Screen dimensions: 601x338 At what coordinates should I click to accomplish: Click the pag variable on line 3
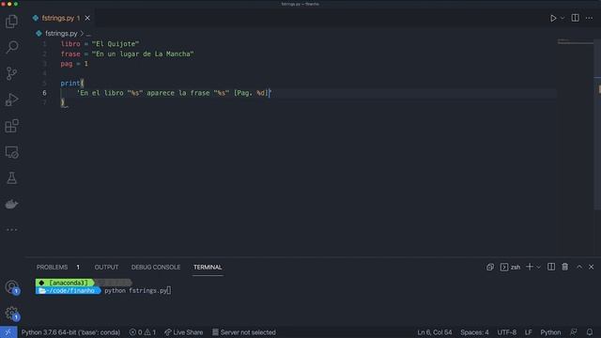coord(67,64)
